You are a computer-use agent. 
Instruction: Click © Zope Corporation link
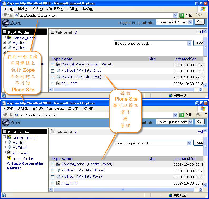click(x=26, y=163)
